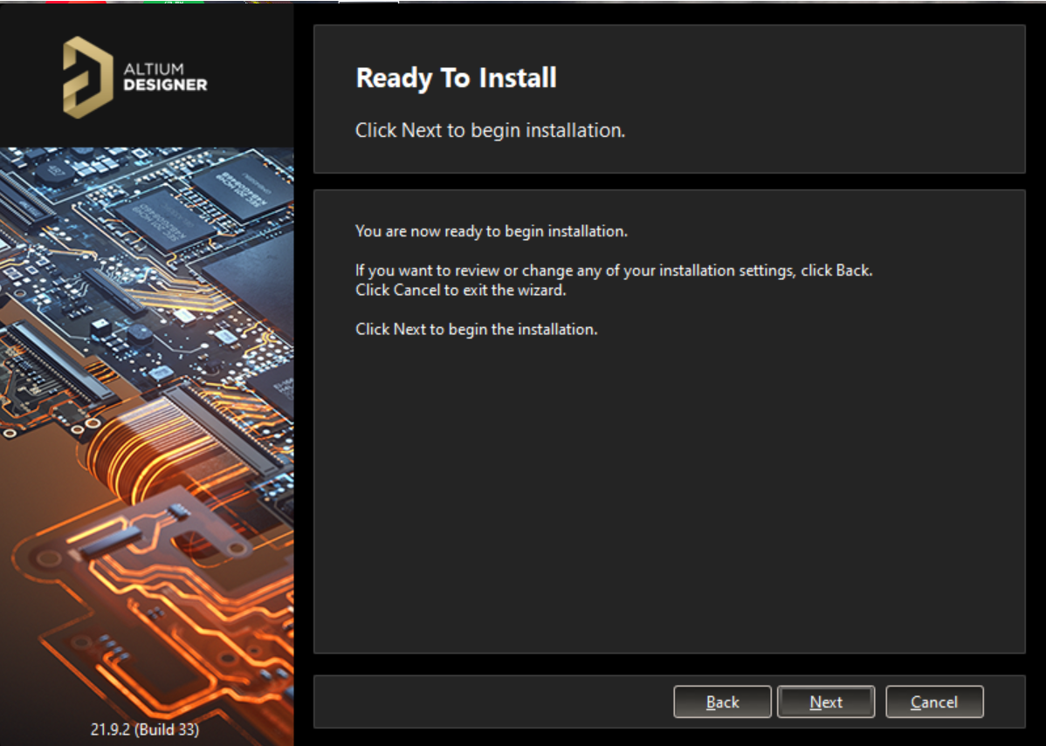
Task: Click the 'review or change installation settings' sentence
Action: click(x=614, y=270)
